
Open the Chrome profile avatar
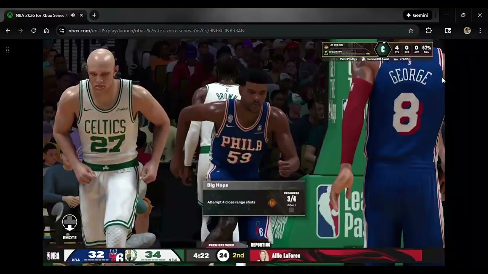(467, 30)
